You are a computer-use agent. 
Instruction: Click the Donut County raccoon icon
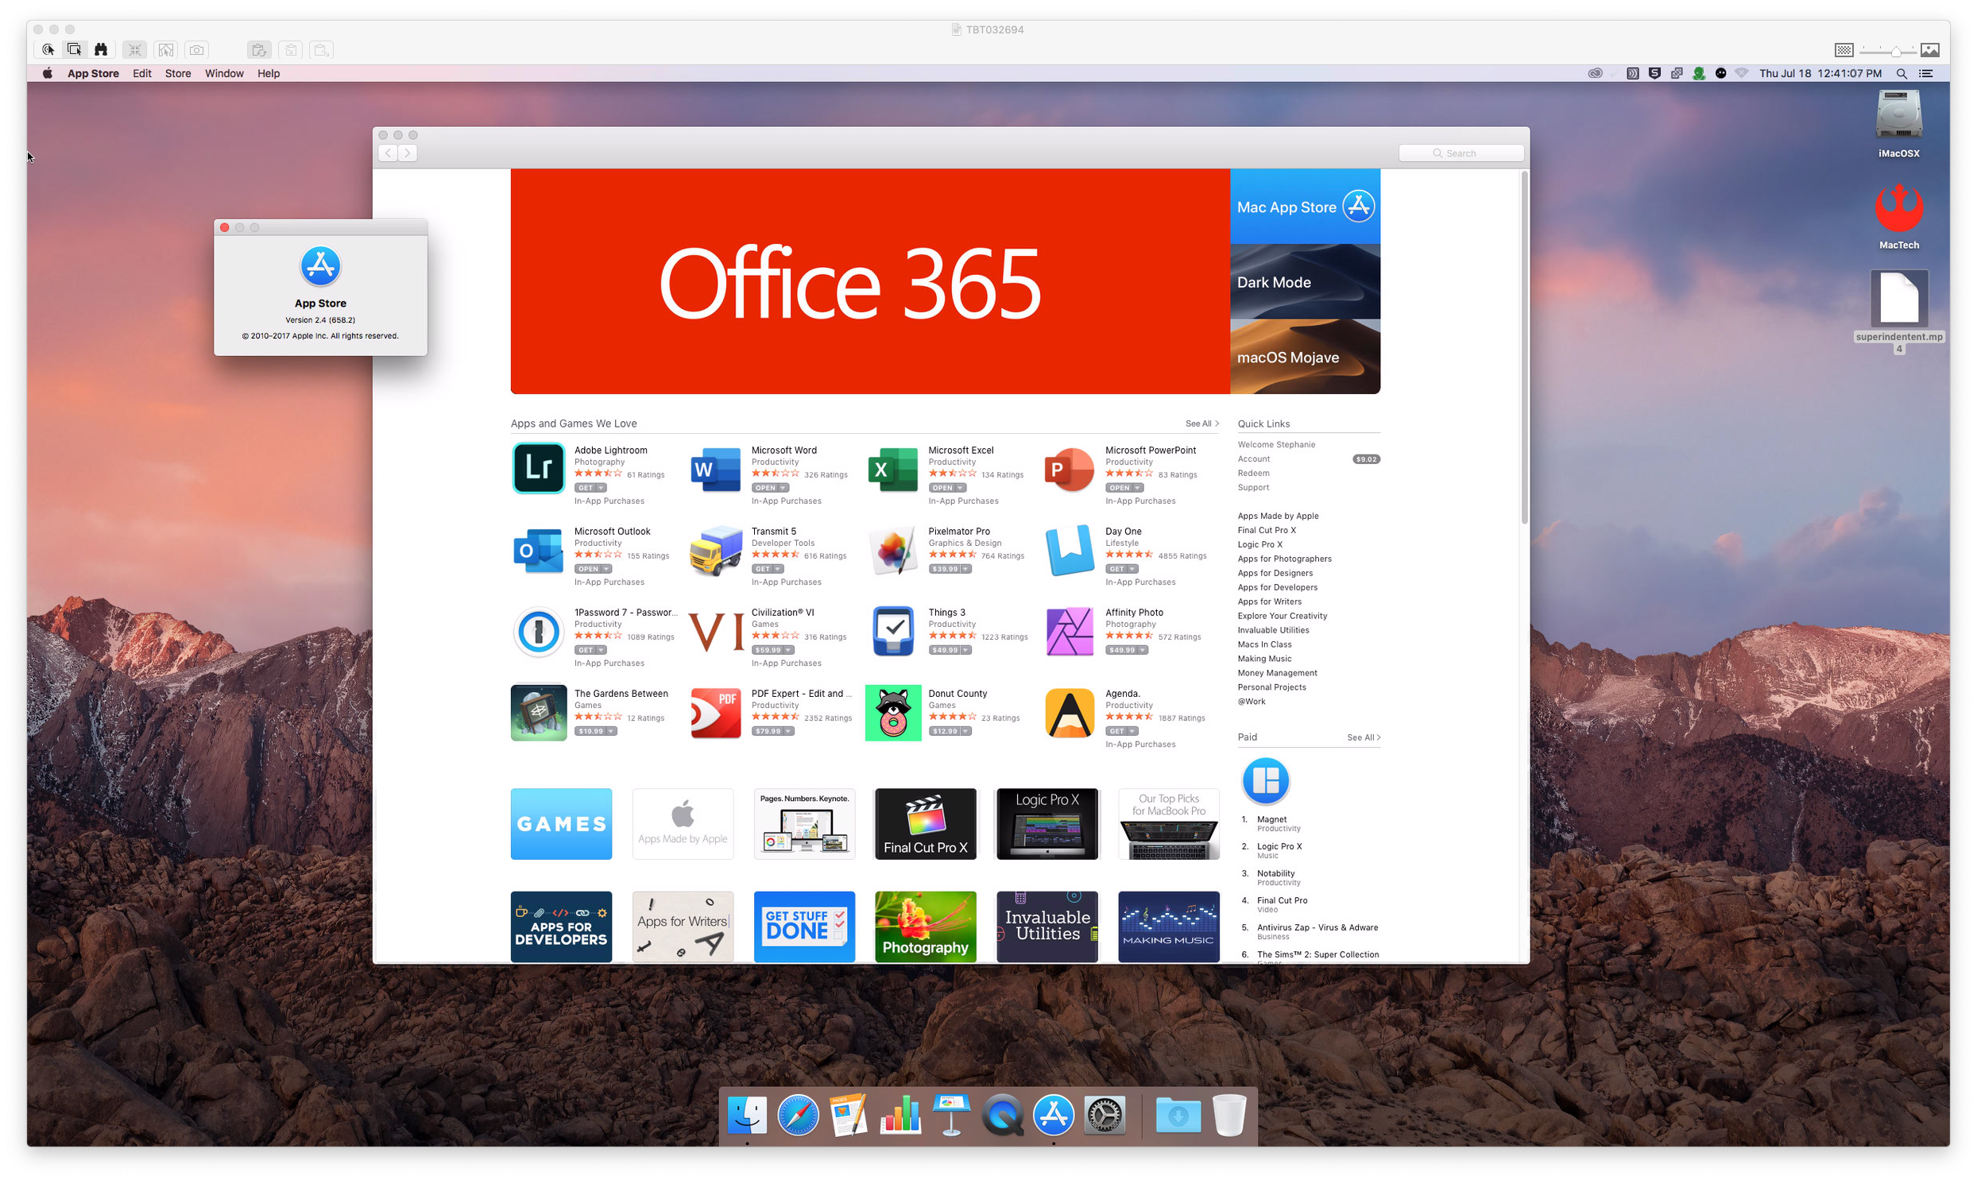tap(892, 713)
